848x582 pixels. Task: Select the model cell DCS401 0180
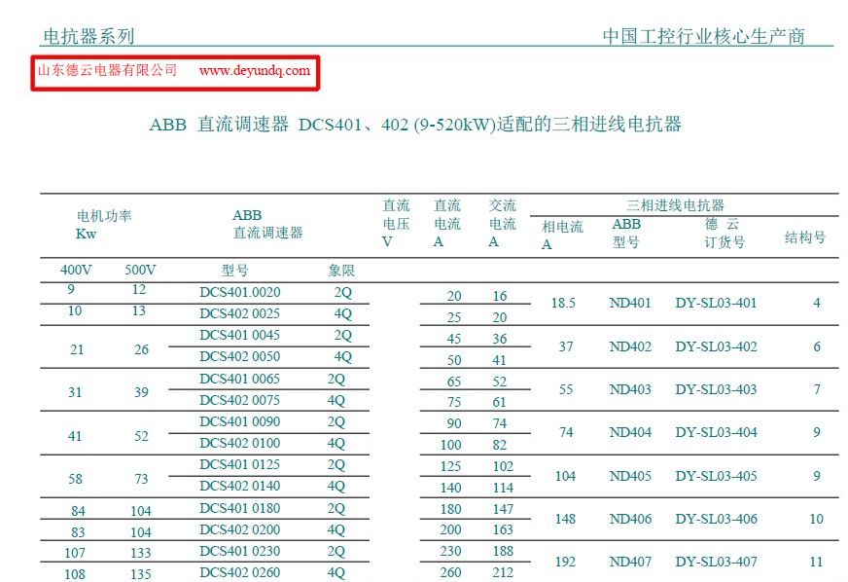point(240,508)
